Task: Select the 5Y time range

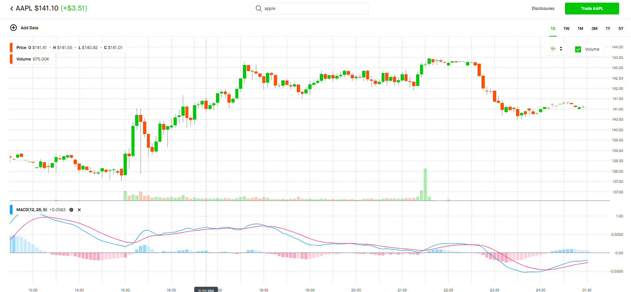Action: 621,29
